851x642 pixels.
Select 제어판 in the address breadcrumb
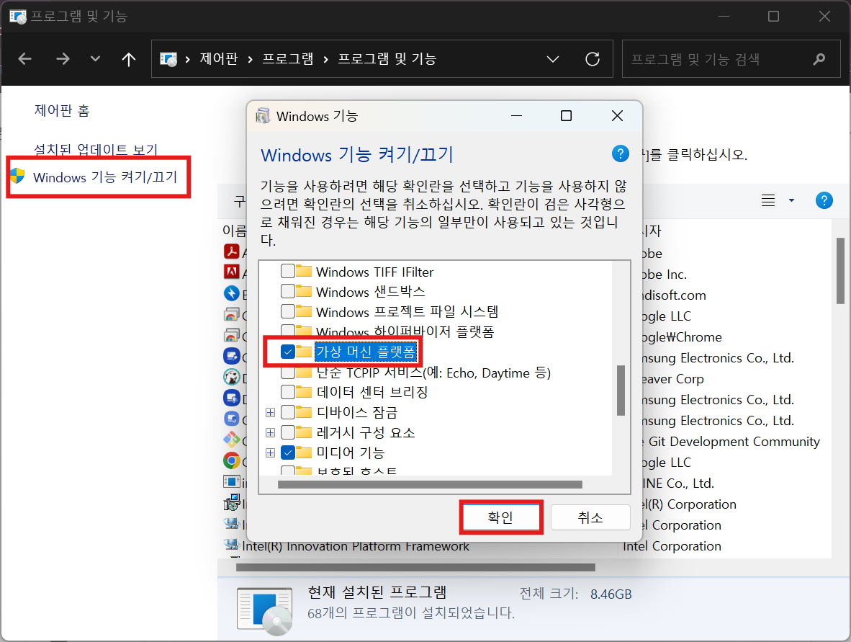click(219, 58)
